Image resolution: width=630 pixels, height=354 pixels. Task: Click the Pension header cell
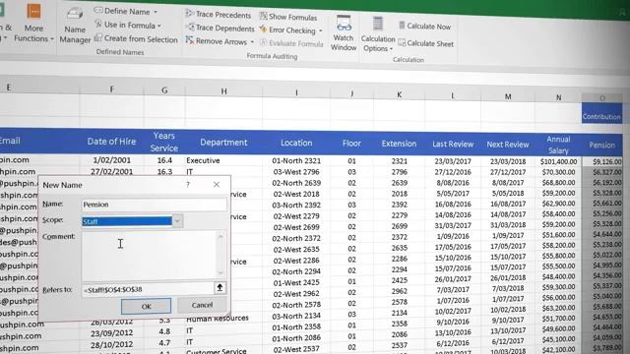point(601,146)
